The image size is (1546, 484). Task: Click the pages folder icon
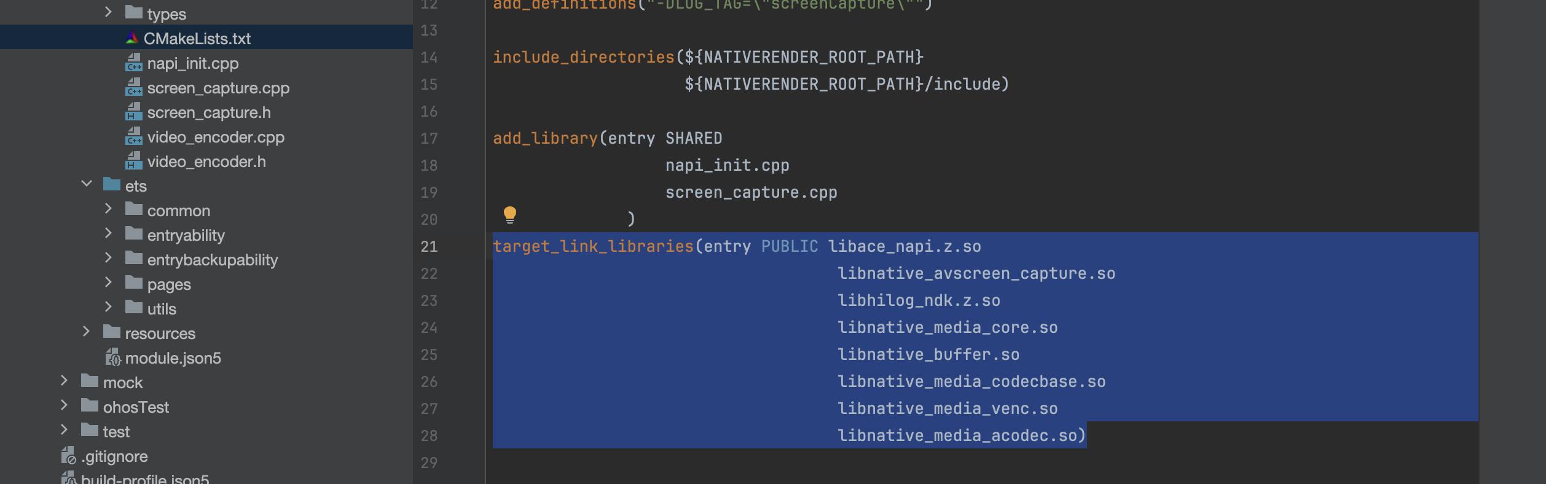pos(134,283)
